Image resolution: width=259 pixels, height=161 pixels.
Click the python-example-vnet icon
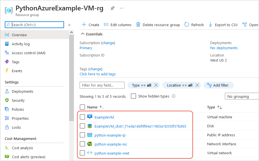point(90,153)
